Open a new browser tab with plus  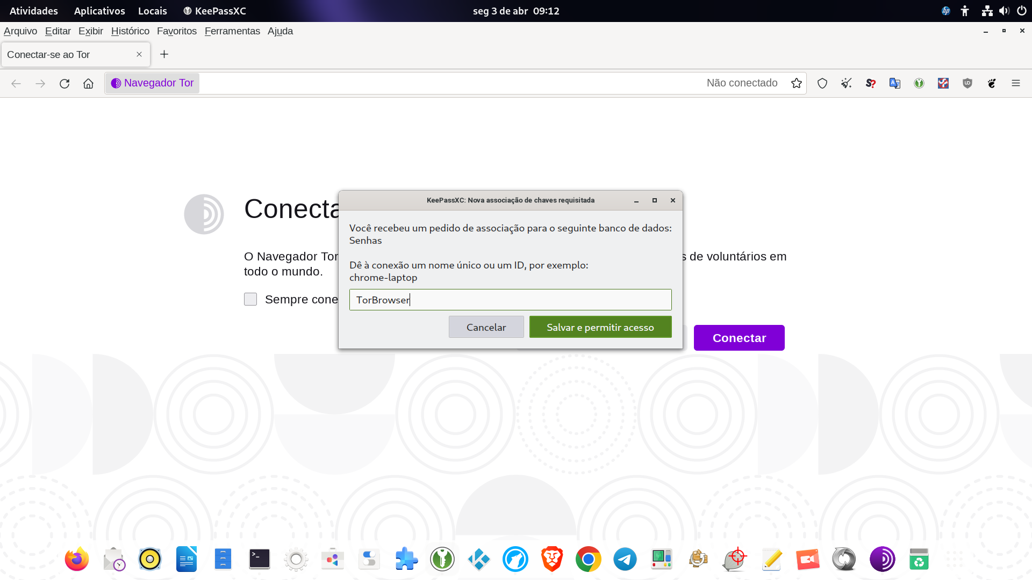pyautogui.click(x=164, y=54)
